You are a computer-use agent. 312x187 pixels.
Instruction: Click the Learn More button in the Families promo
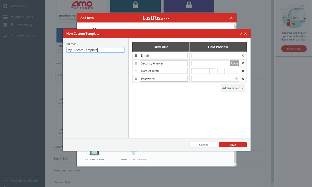pos(294,49)
